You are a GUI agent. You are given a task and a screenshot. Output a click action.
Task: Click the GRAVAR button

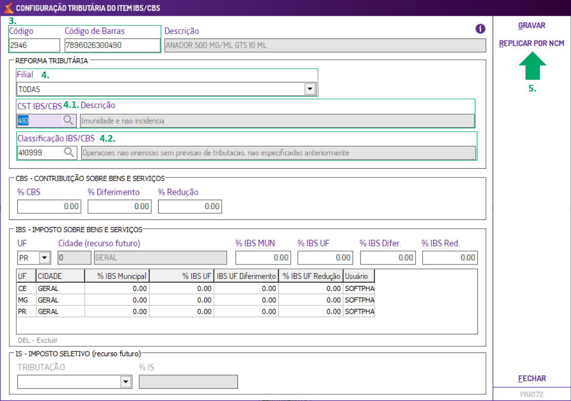tap(532, 26)
